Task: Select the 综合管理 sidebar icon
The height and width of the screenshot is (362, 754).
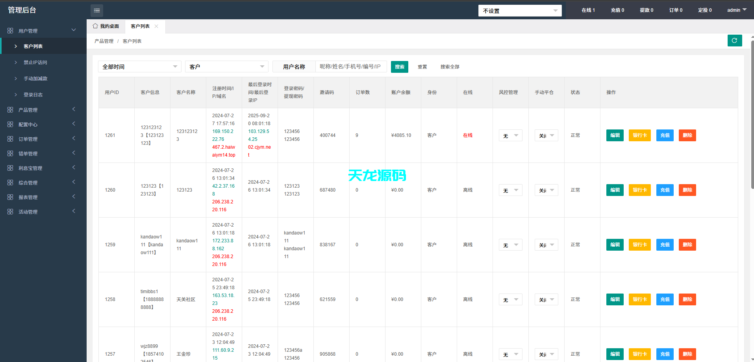Action: tap(11, 182)
